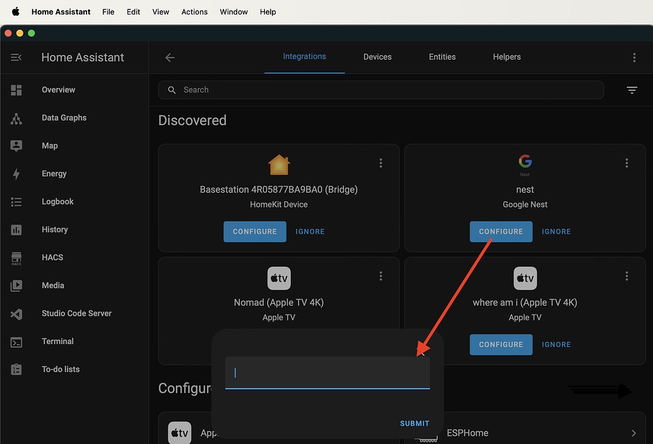Open Studio Code Server icon

[16, 314]
